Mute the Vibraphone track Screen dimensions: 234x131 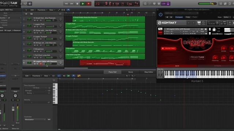pyautogui.click(x=35, y=51)
